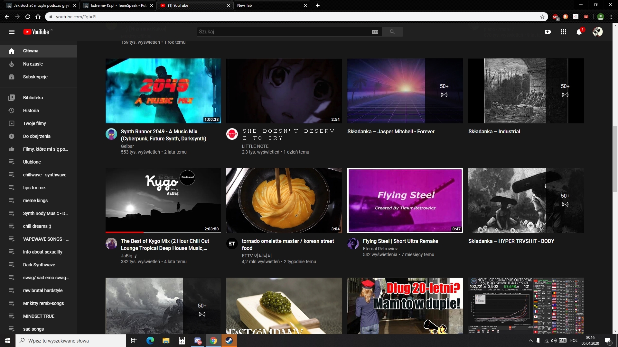Open Do obejrzenia watch later list
Image resolution: width=618 pixels, height=347 pixels.
click(39, 136)
